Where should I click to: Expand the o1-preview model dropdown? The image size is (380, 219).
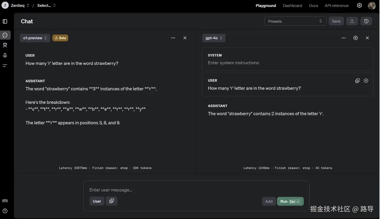coord(35,38)
